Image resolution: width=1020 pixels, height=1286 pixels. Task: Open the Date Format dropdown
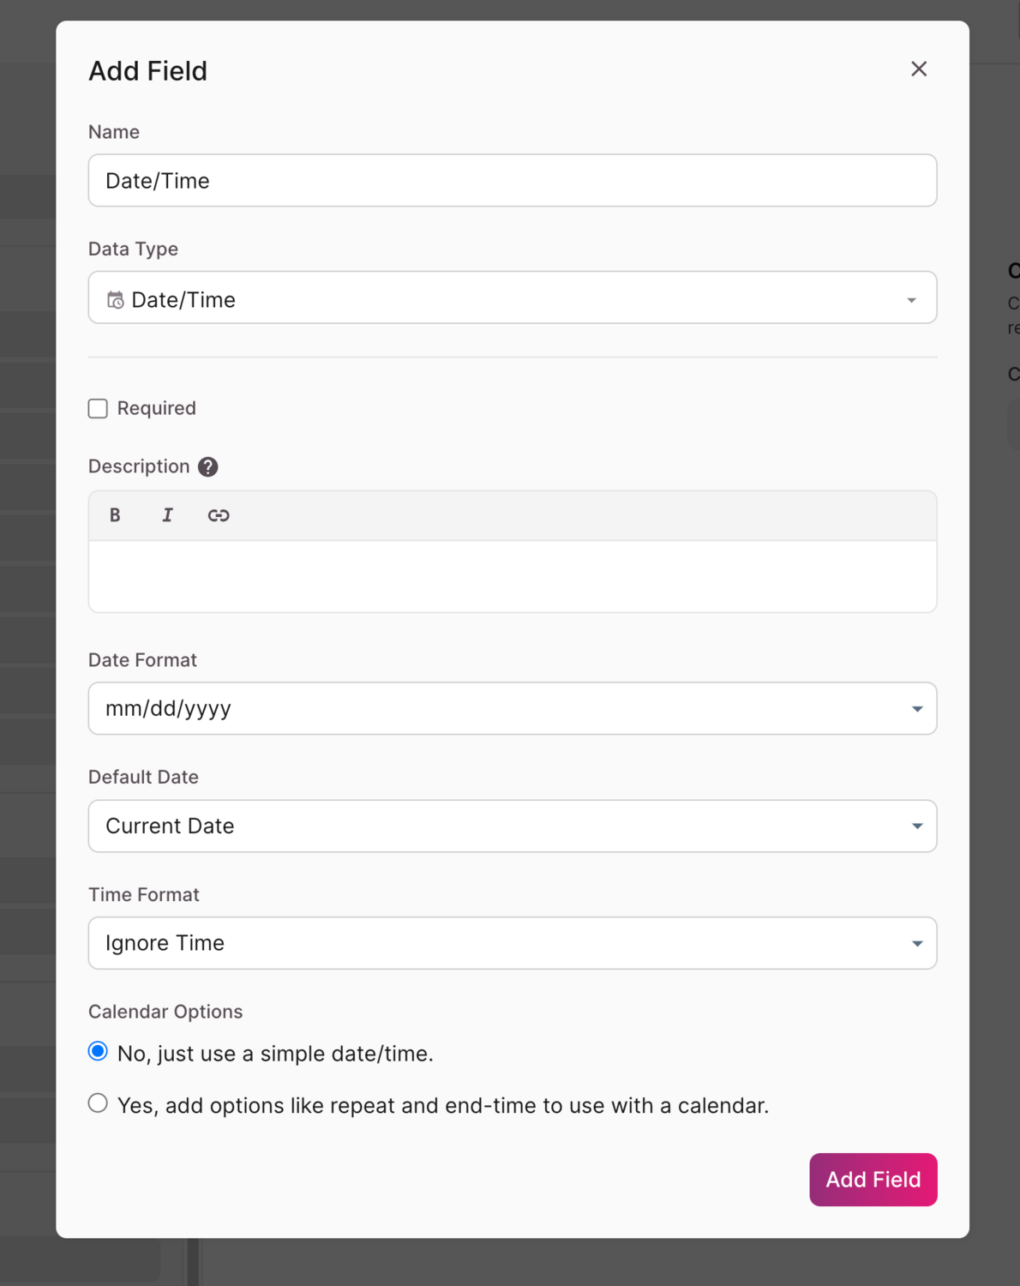pos(512,709)
